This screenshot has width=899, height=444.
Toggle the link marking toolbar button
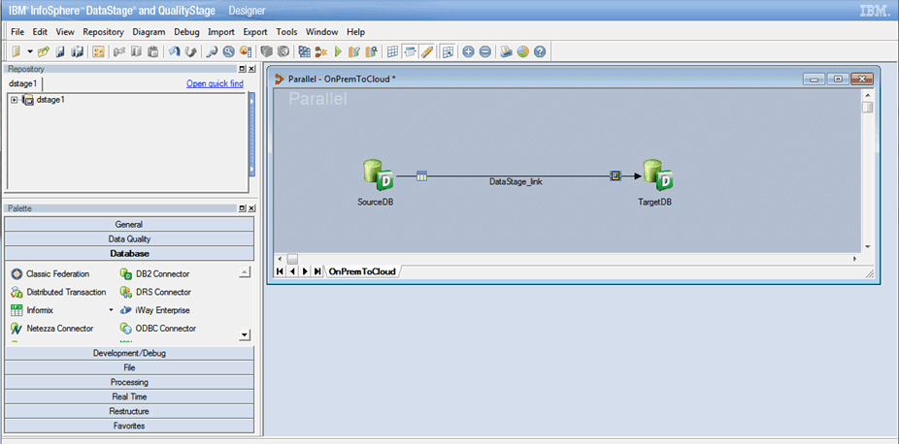410,52
